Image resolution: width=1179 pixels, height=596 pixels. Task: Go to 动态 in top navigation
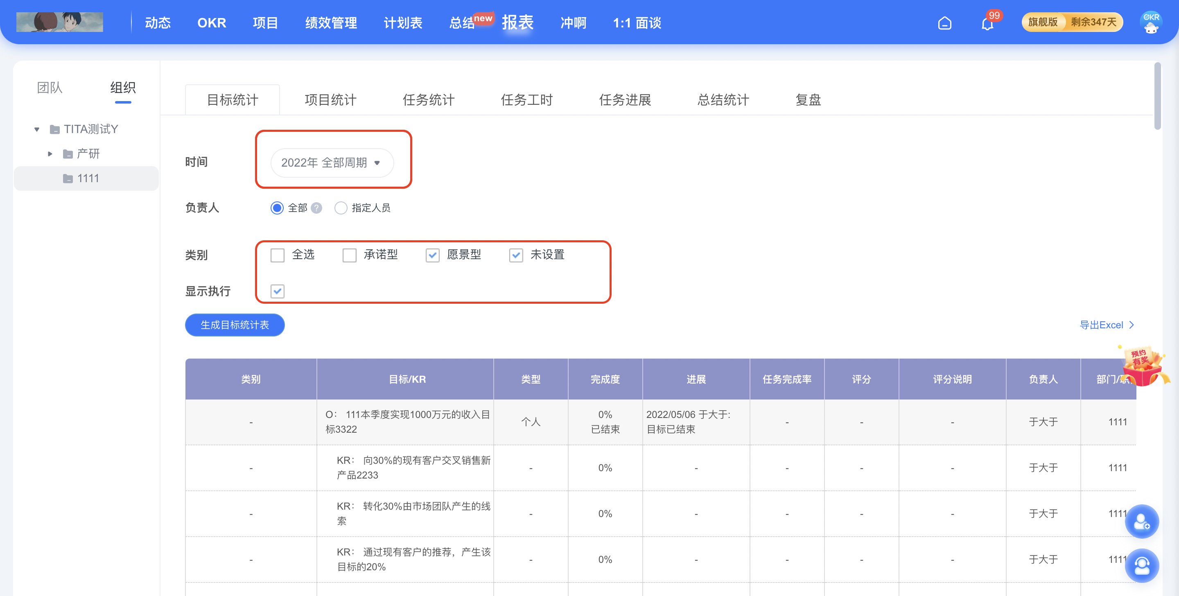[158, 23]
